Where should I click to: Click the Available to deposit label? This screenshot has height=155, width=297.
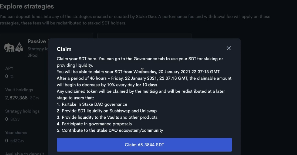coord(25,154)
